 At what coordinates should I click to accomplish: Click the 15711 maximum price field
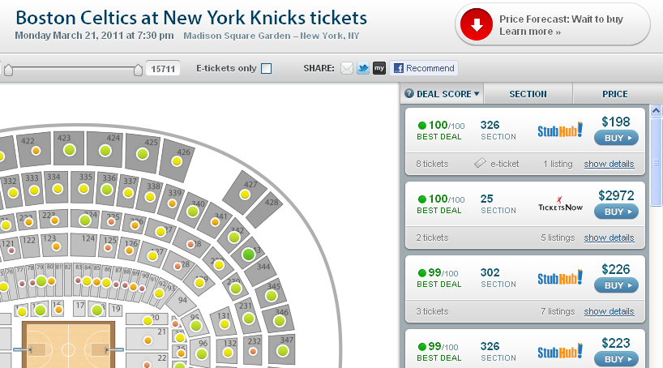(163, 69)
